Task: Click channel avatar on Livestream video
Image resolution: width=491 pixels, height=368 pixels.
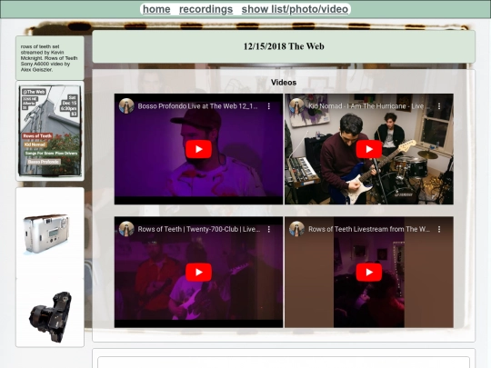Action: [296, 229]
